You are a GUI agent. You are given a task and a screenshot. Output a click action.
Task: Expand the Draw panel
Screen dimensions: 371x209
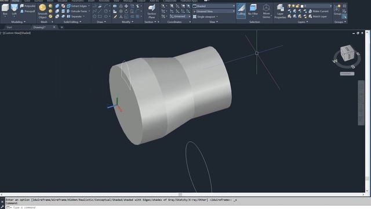pos(101,22)
